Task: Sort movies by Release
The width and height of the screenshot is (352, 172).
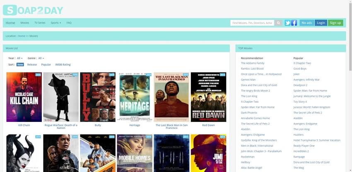Action: pos(32,65)
